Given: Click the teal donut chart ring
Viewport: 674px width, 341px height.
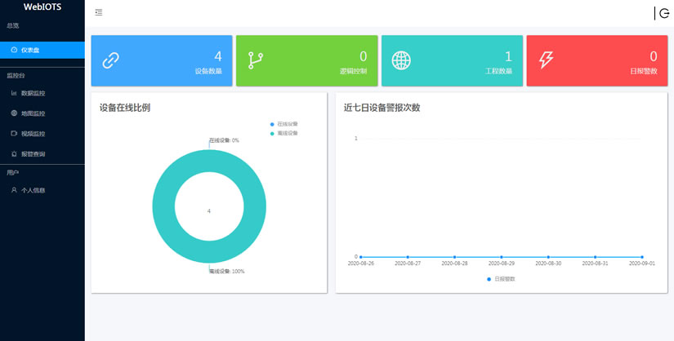Looking at the screenshot, I should click(x=163, y=210).
